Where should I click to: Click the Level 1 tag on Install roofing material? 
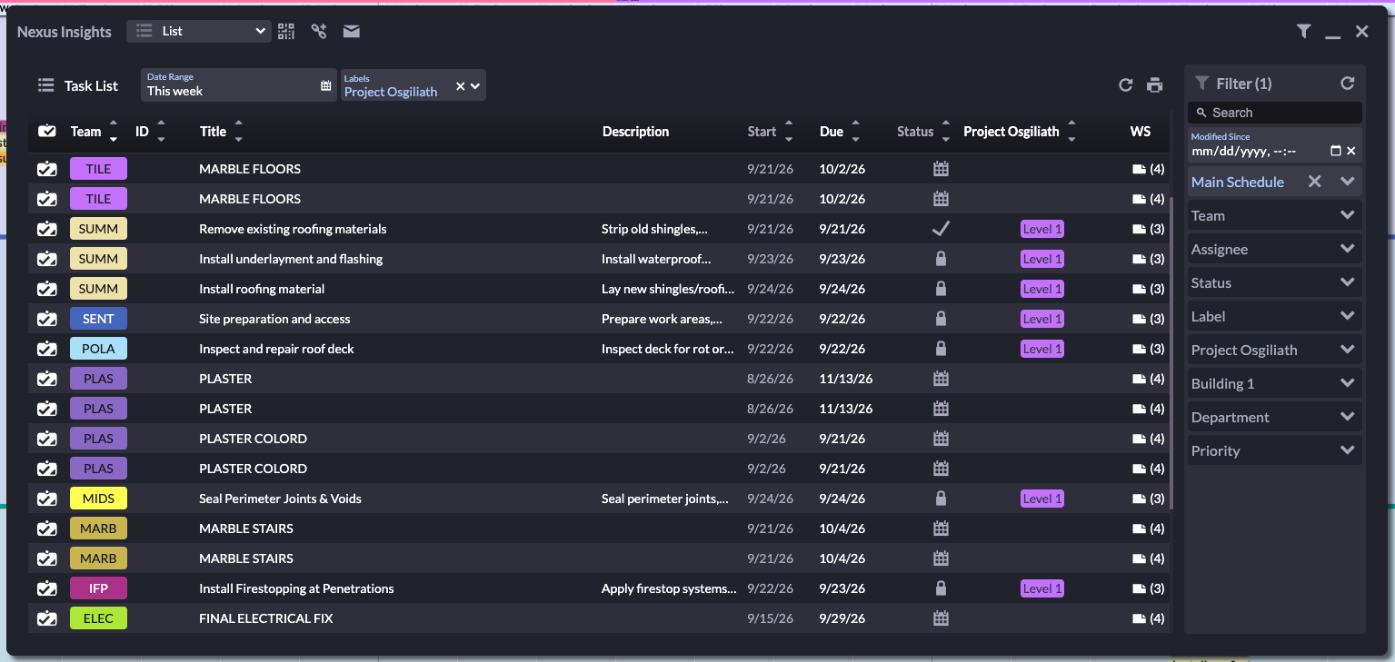point(1042,289)
